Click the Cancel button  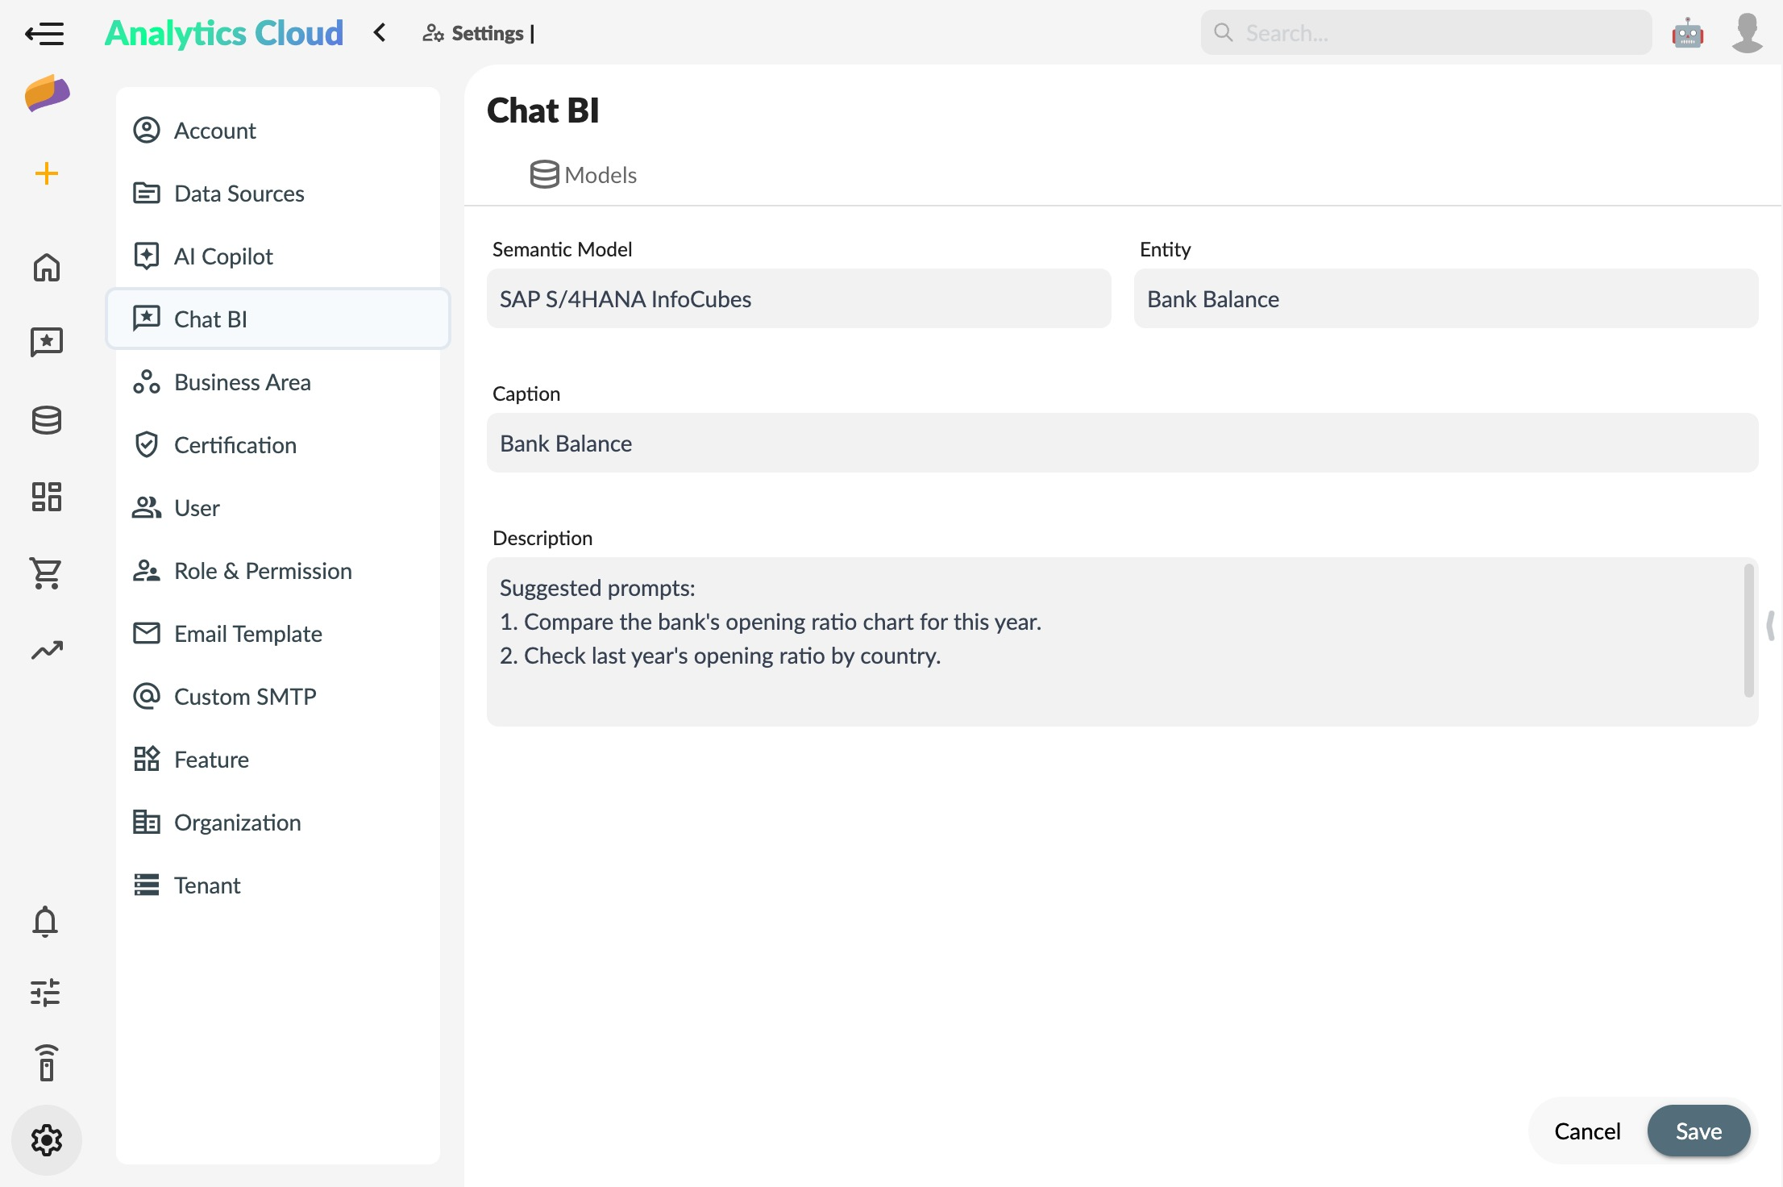(x=1586, y=1131)
